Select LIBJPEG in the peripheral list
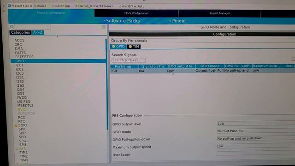The width and height of the screenshot is (295, 166). click(24, 101)
